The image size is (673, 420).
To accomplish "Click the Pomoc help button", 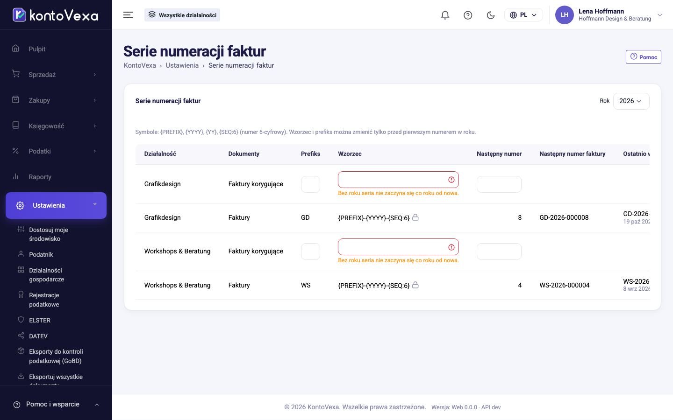I will click(x=644, y=57).
